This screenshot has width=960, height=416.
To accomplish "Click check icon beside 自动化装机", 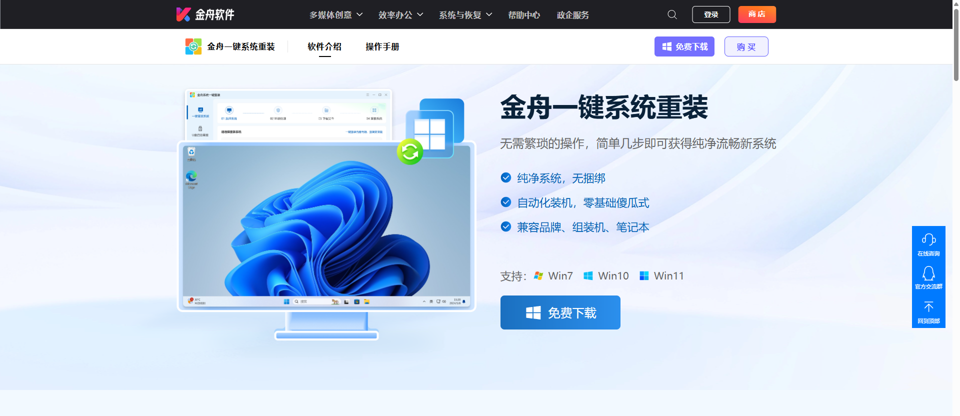I will tap(506, 202).
